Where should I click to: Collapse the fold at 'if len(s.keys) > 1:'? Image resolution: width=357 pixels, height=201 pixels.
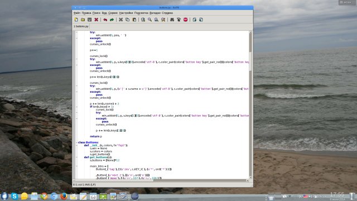click(x=76, y=107)
